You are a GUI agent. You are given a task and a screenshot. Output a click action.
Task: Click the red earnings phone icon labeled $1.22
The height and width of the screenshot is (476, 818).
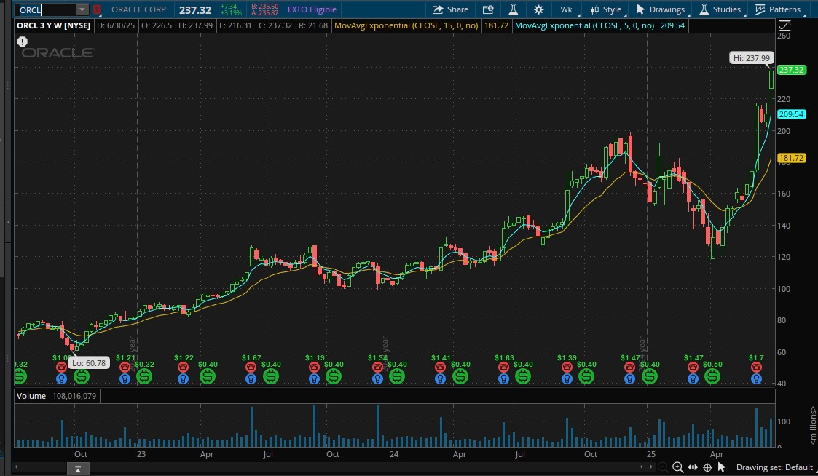(183, 367)
